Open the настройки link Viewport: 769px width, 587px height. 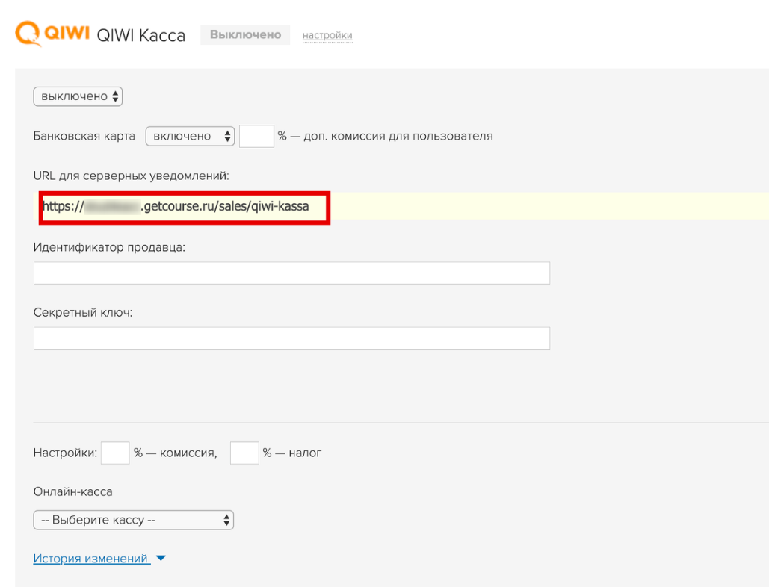point(327,35)
